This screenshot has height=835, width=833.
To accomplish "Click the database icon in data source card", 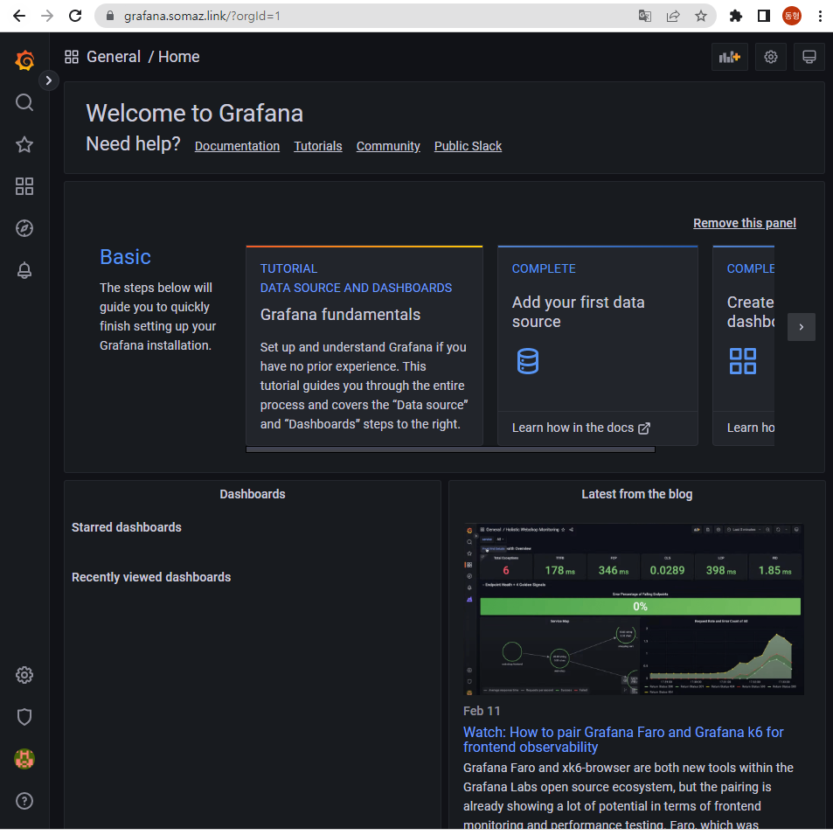I will point(527,361).
